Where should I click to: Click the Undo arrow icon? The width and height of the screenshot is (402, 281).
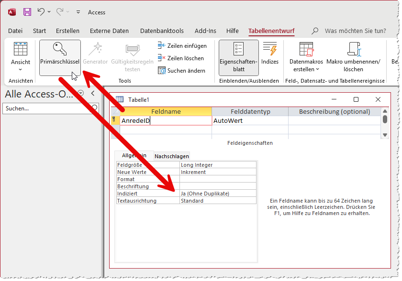coord(41,12)
